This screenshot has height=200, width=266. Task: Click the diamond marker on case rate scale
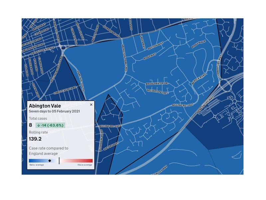(x=50, y=161)
